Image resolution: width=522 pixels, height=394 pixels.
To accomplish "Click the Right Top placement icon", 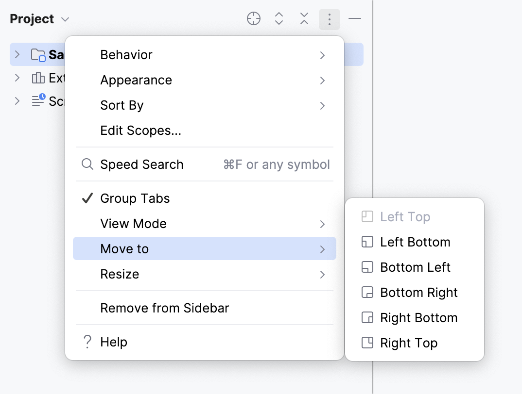I will point(367,343).
